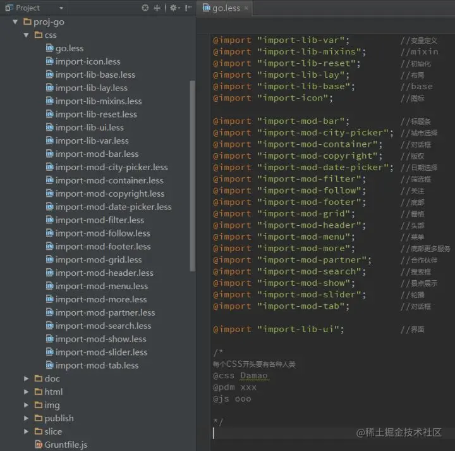Select import-mod-slider.less in tree

[x=101, y=352]
